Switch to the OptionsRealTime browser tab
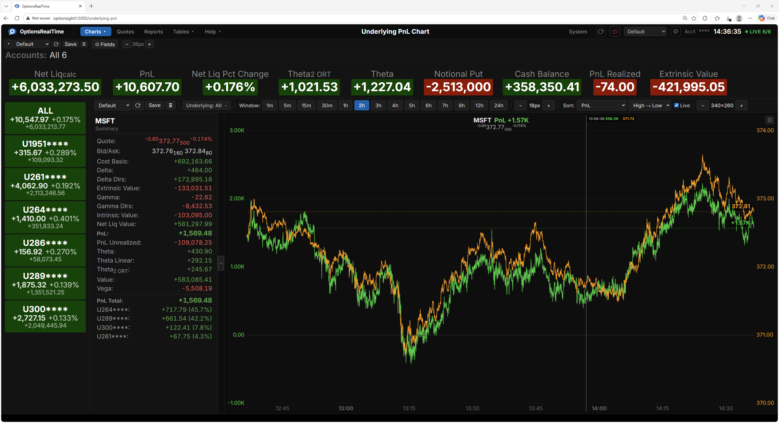The image size is (779, 423). pyautogui.click(x=49, y=6)
